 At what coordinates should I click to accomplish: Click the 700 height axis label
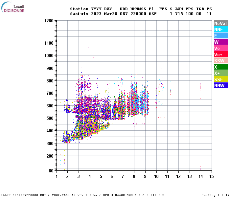[x=50, y=93]
